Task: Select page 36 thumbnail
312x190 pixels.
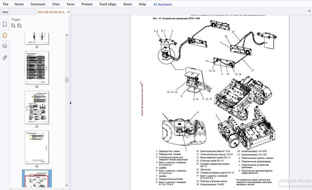Action: pos(37,147)
